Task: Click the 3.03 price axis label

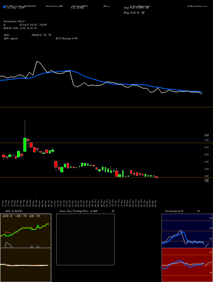Action: tap(207, 140)
